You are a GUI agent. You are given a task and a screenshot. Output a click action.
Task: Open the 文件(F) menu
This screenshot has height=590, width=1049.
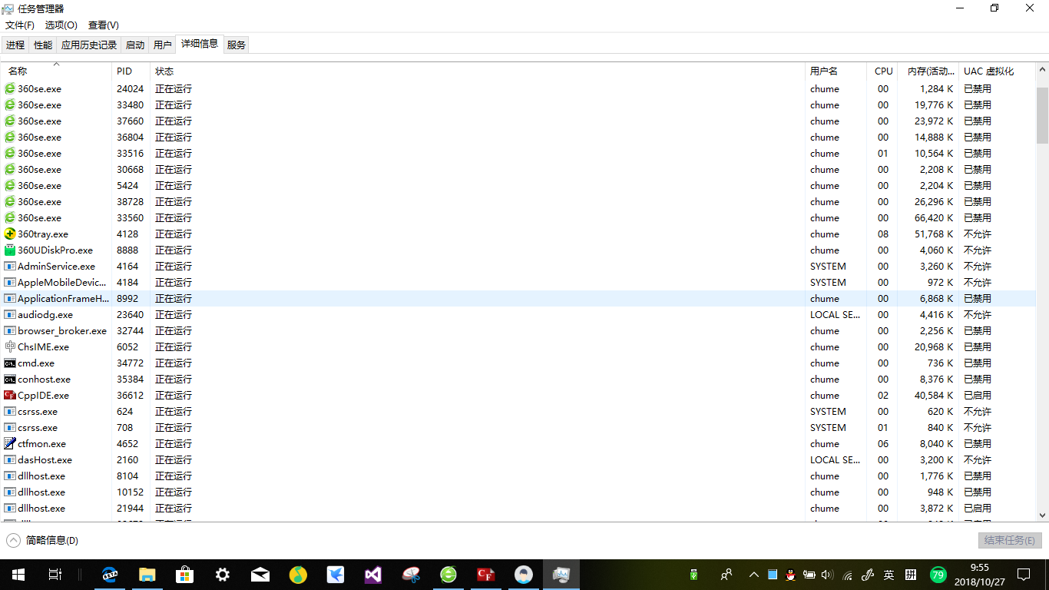coord(20,25)
